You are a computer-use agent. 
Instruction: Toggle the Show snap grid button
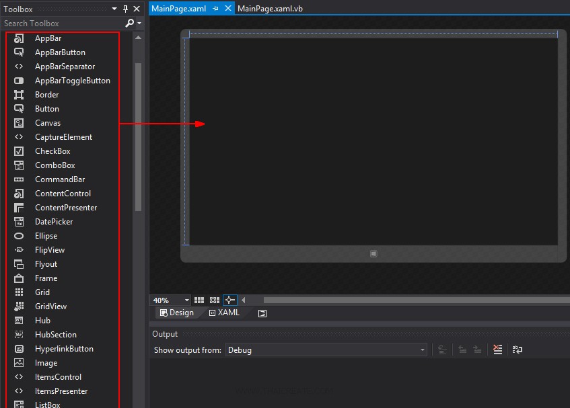pos(199,300)
